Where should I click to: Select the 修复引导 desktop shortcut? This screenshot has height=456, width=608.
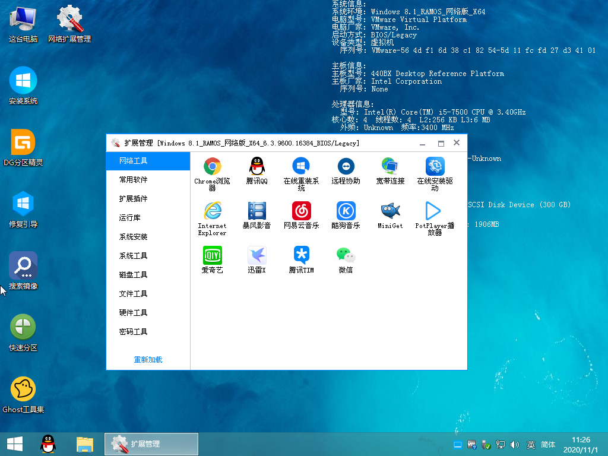23,210
